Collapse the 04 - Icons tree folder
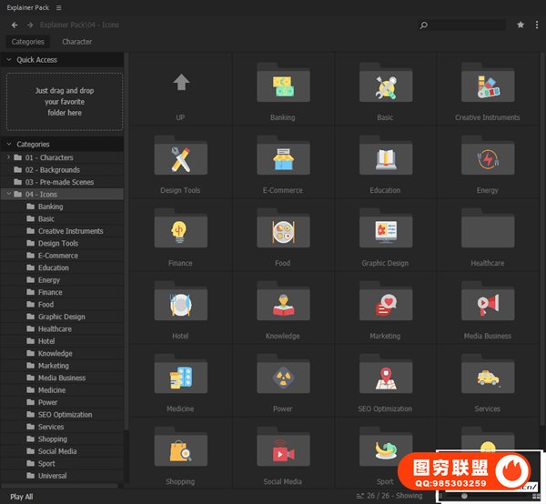 8,194
